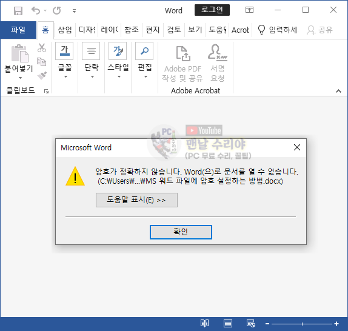This screenshot has width=348, height=331.
Task: Click the Format Painter brush icon
Action: [42, 75]
